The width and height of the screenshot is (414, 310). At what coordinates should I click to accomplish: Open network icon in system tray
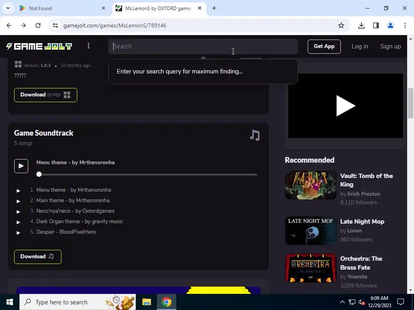point(352,302)
